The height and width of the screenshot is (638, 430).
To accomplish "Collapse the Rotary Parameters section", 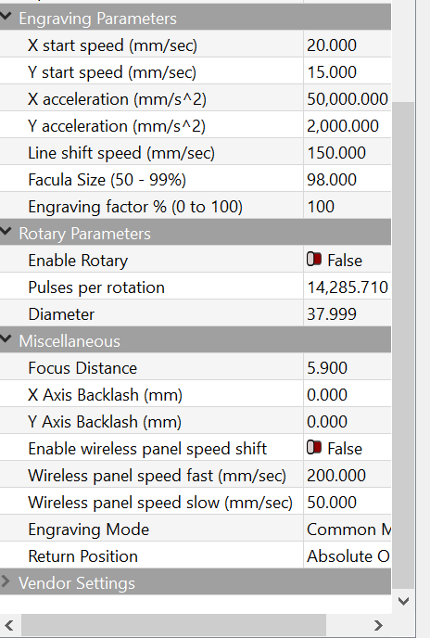I will [6, 232].
